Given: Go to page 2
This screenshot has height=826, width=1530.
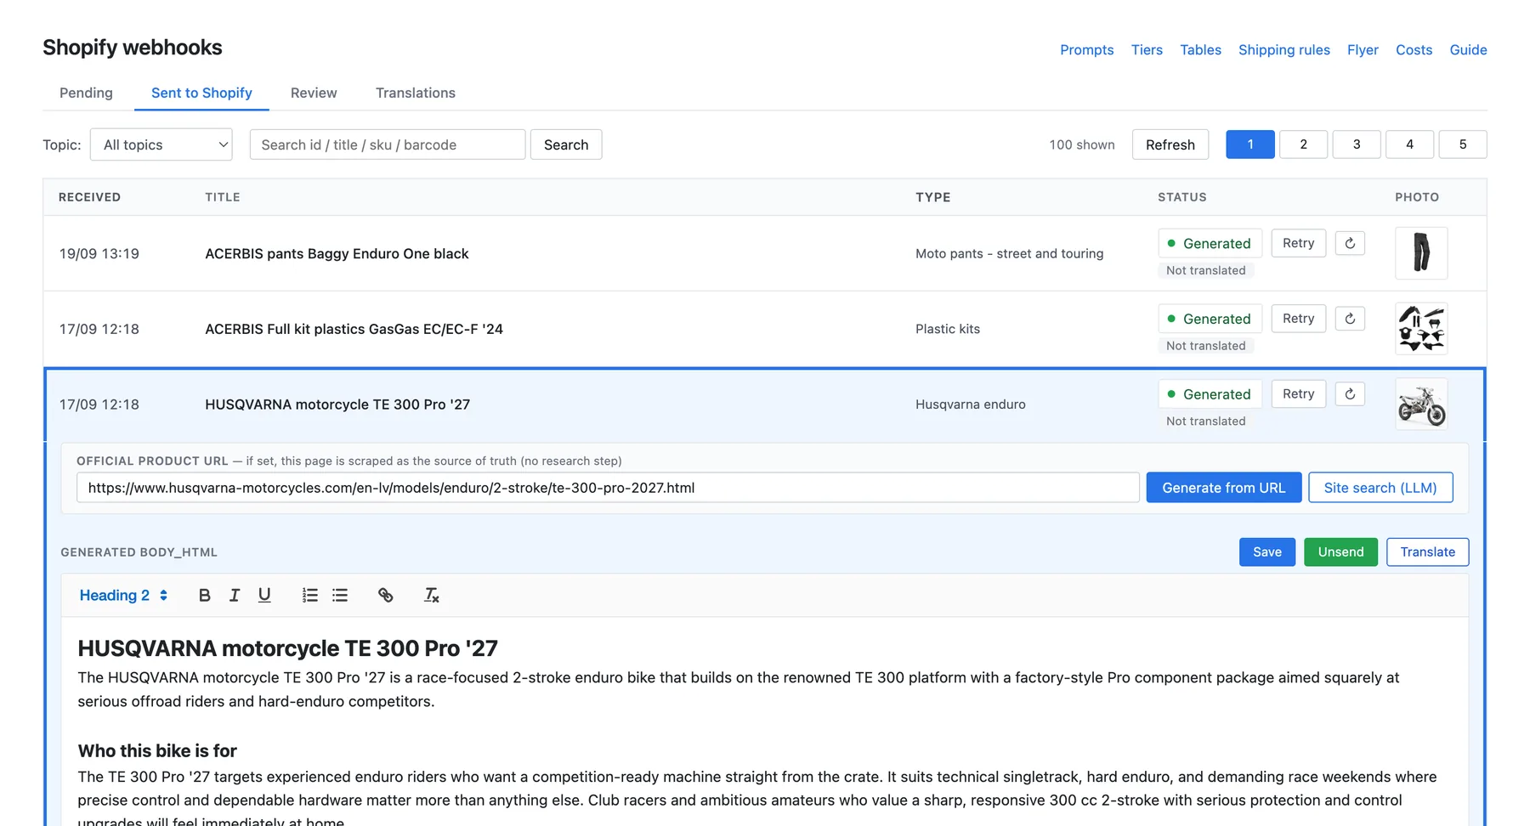Looking at the screenshot, I should click(1303, 144).
